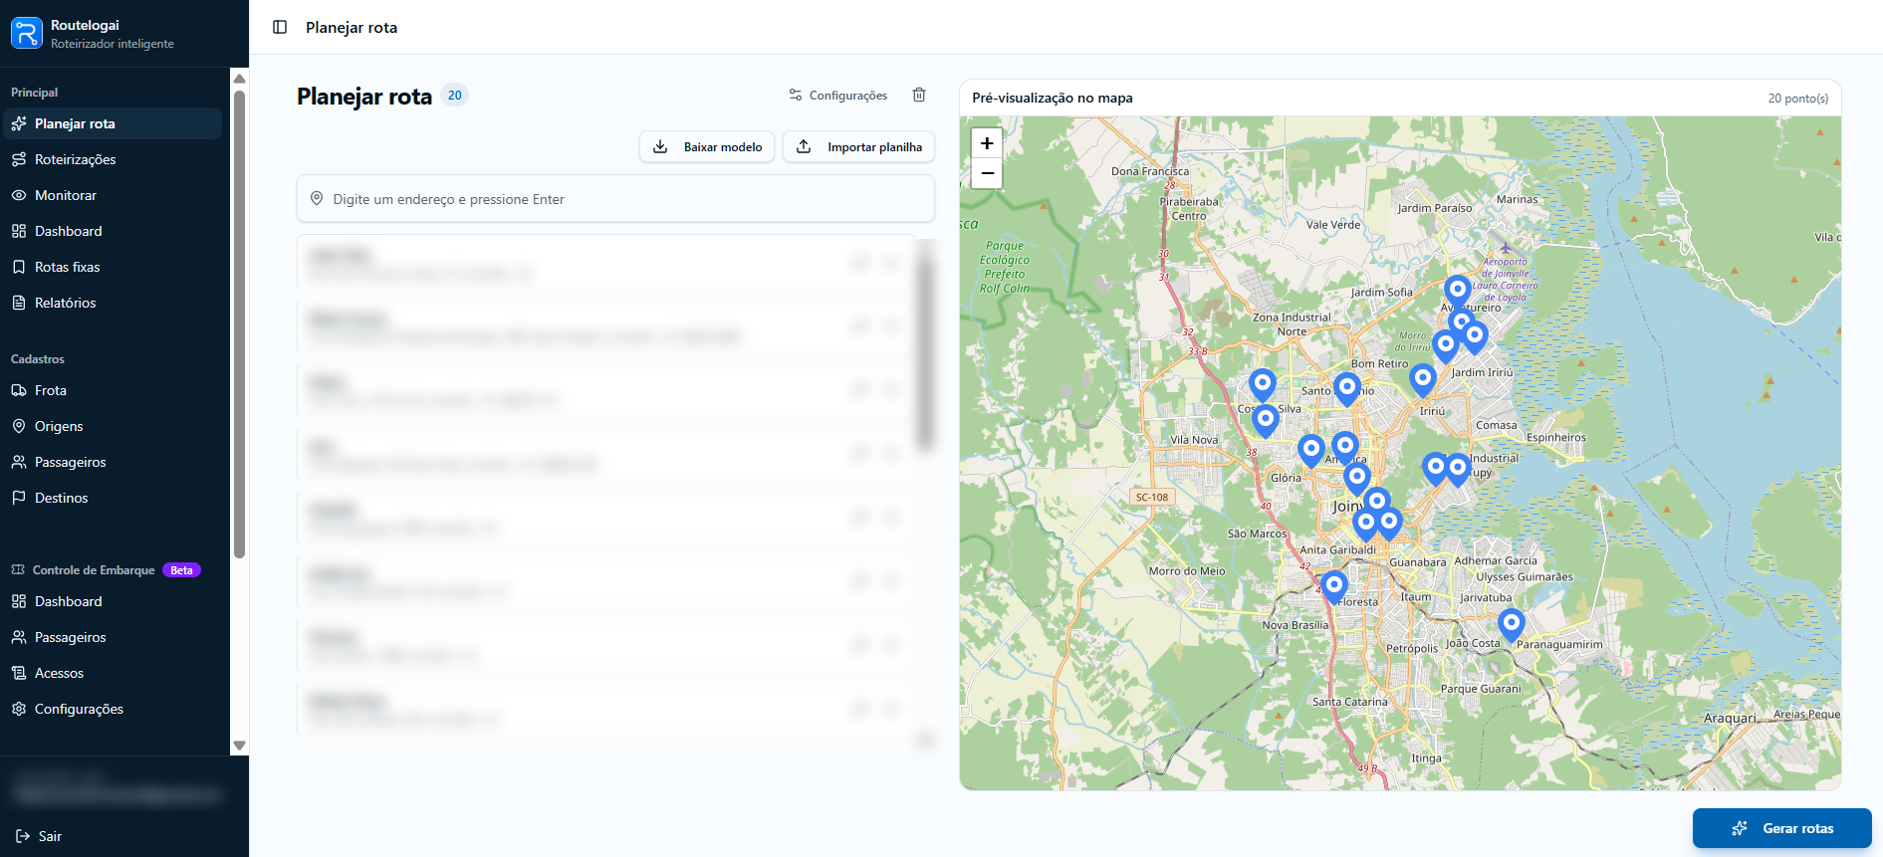The height and width of the screenshot is (857, 1883).
Task: Open Roteirizações in sidebar
Action: click(112, 159)
